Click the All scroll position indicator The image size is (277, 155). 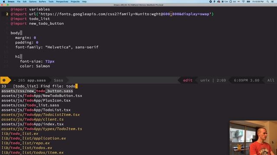(271, 81)
